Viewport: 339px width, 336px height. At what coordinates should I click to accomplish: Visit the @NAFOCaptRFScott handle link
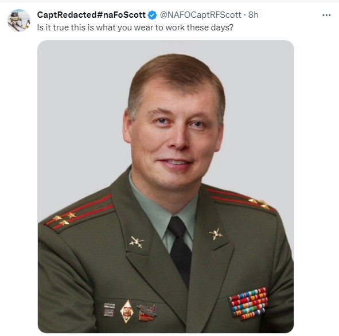tap(200, 15)
